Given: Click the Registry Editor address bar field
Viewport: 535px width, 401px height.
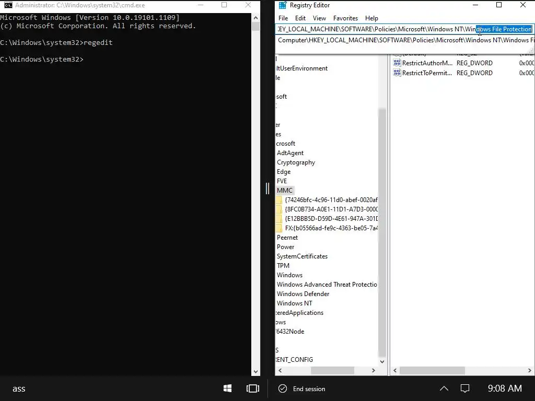Looking at the screenshot, I should [404, 29].
